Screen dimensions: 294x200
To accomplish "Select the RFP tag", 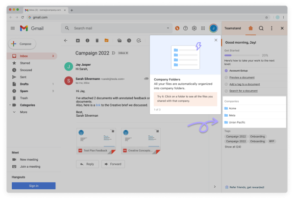I will [x=271, y=141].
